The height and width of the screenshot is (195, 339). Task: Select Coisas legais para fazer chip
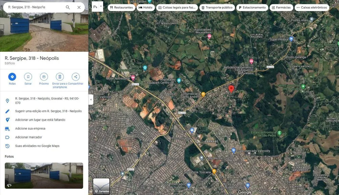[177, 7]
